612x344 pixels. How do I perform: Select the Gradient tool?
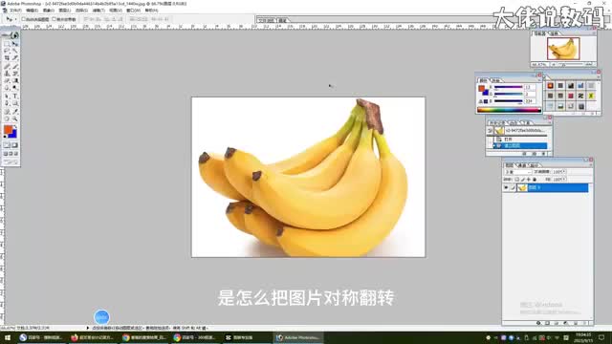click(x=15, y=80)
